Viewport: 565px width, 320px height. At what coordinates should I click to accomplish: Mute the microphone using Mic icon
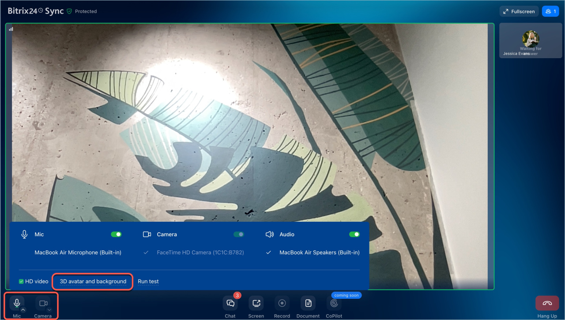click(x=17, y=303)
